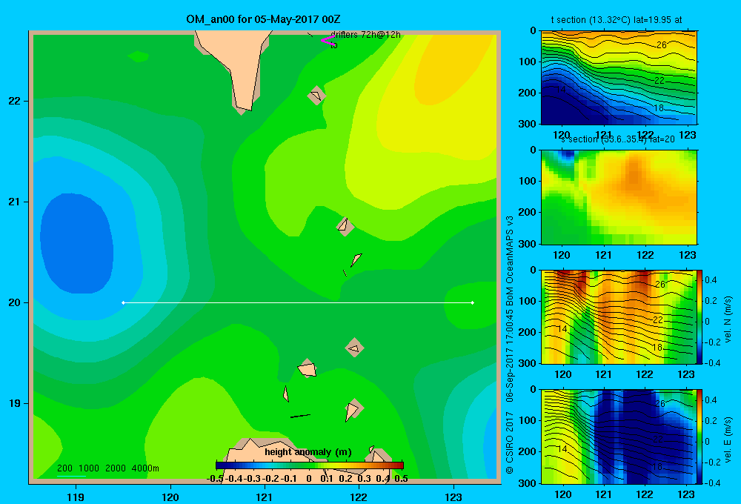The width and height of the screenshot is (741, 504).
Task: Select the 'height anomaly (m)' legend title
Action: [x=308, y=452]
